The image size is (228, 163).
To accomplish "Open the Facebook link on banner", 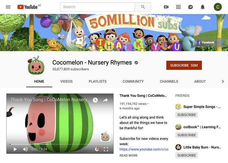I will pyautogui.click(x=206, y=42).
